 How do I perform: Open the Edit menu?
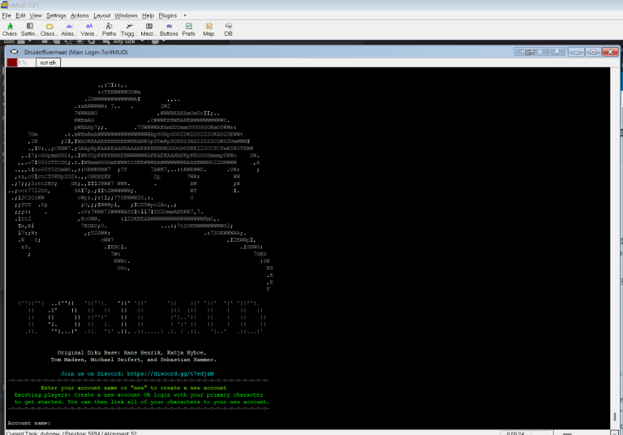click(x=20, y=15)
